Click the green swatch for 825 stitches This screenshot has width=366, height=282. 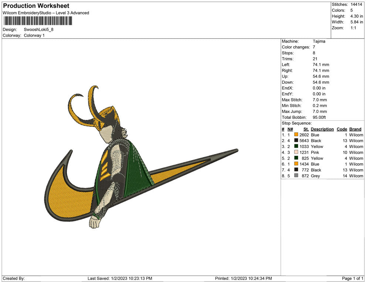(x=296, y=158)
